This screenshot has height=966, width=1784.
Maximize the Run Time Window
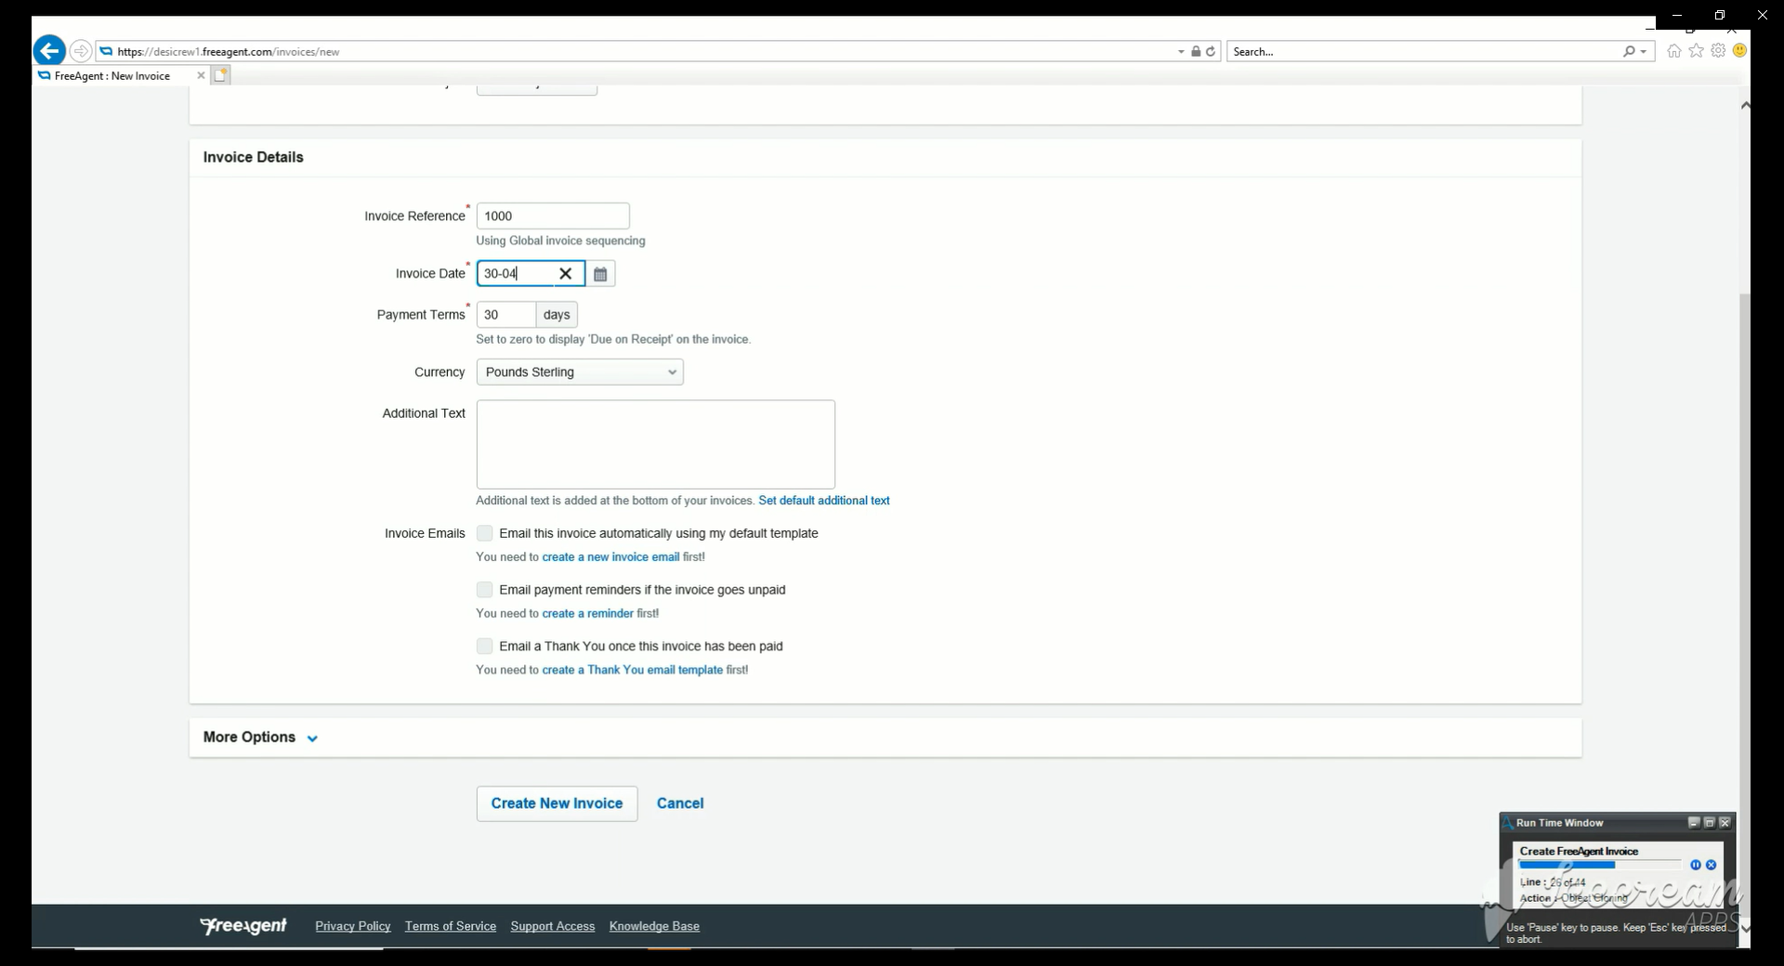pyautogui.click(x=1710, y=823)
